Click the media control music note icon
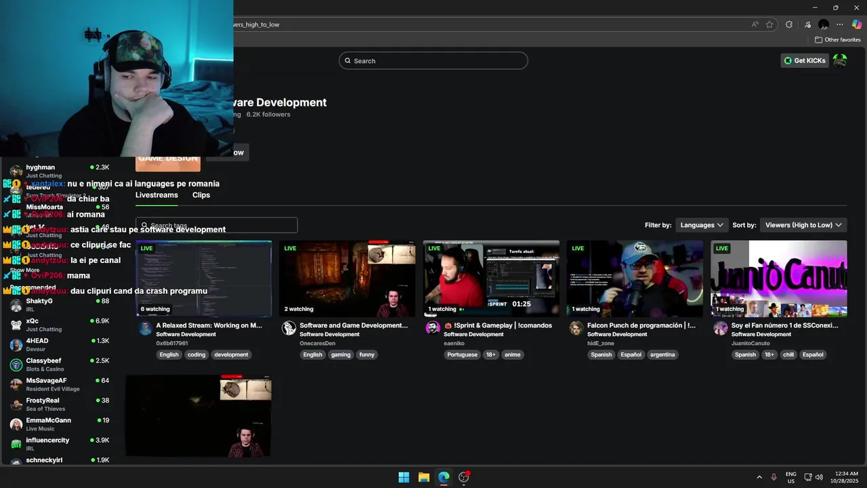This screenshot has height=488, width=867. (807, 24)
